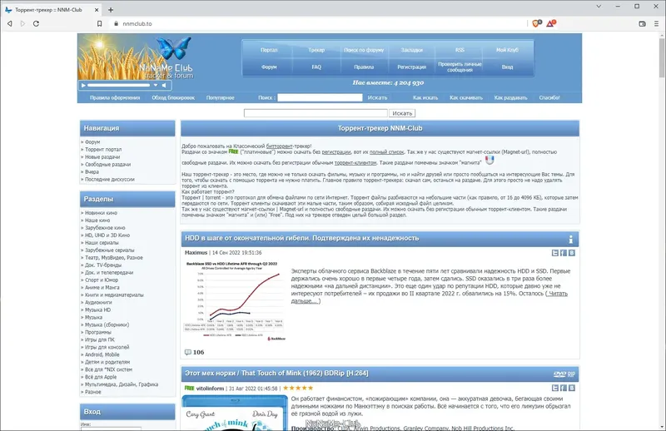Open the Мой Клуб menu item
The image size is (666, 431).
507,50
